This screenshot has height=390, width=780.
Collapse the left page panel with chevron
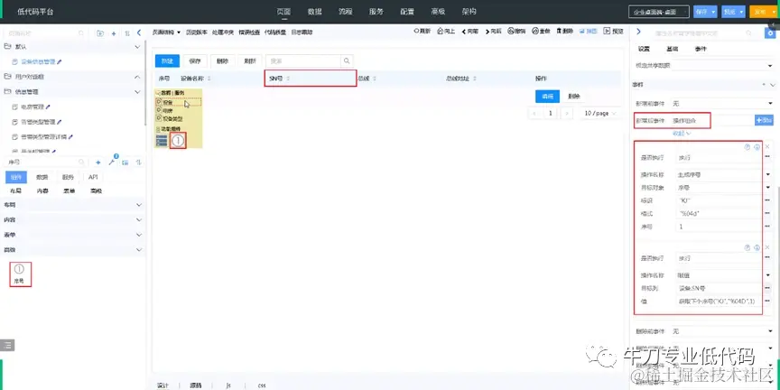(x=139, y=32)
